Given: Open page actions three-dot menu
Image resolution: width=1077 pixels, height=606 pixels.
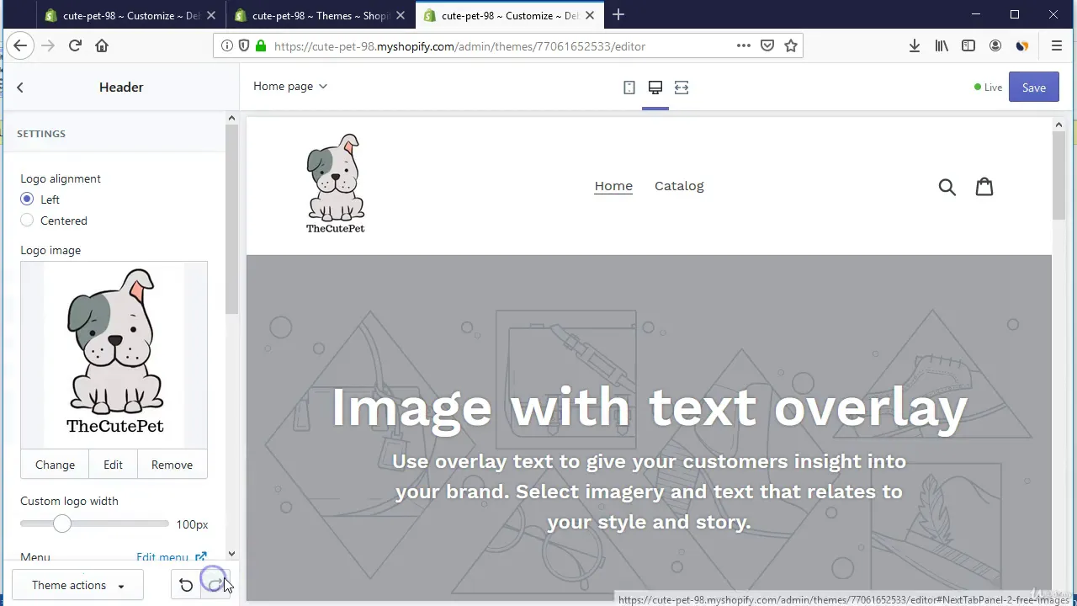Looking at the screenshot, I should click(x=744, y=46).
